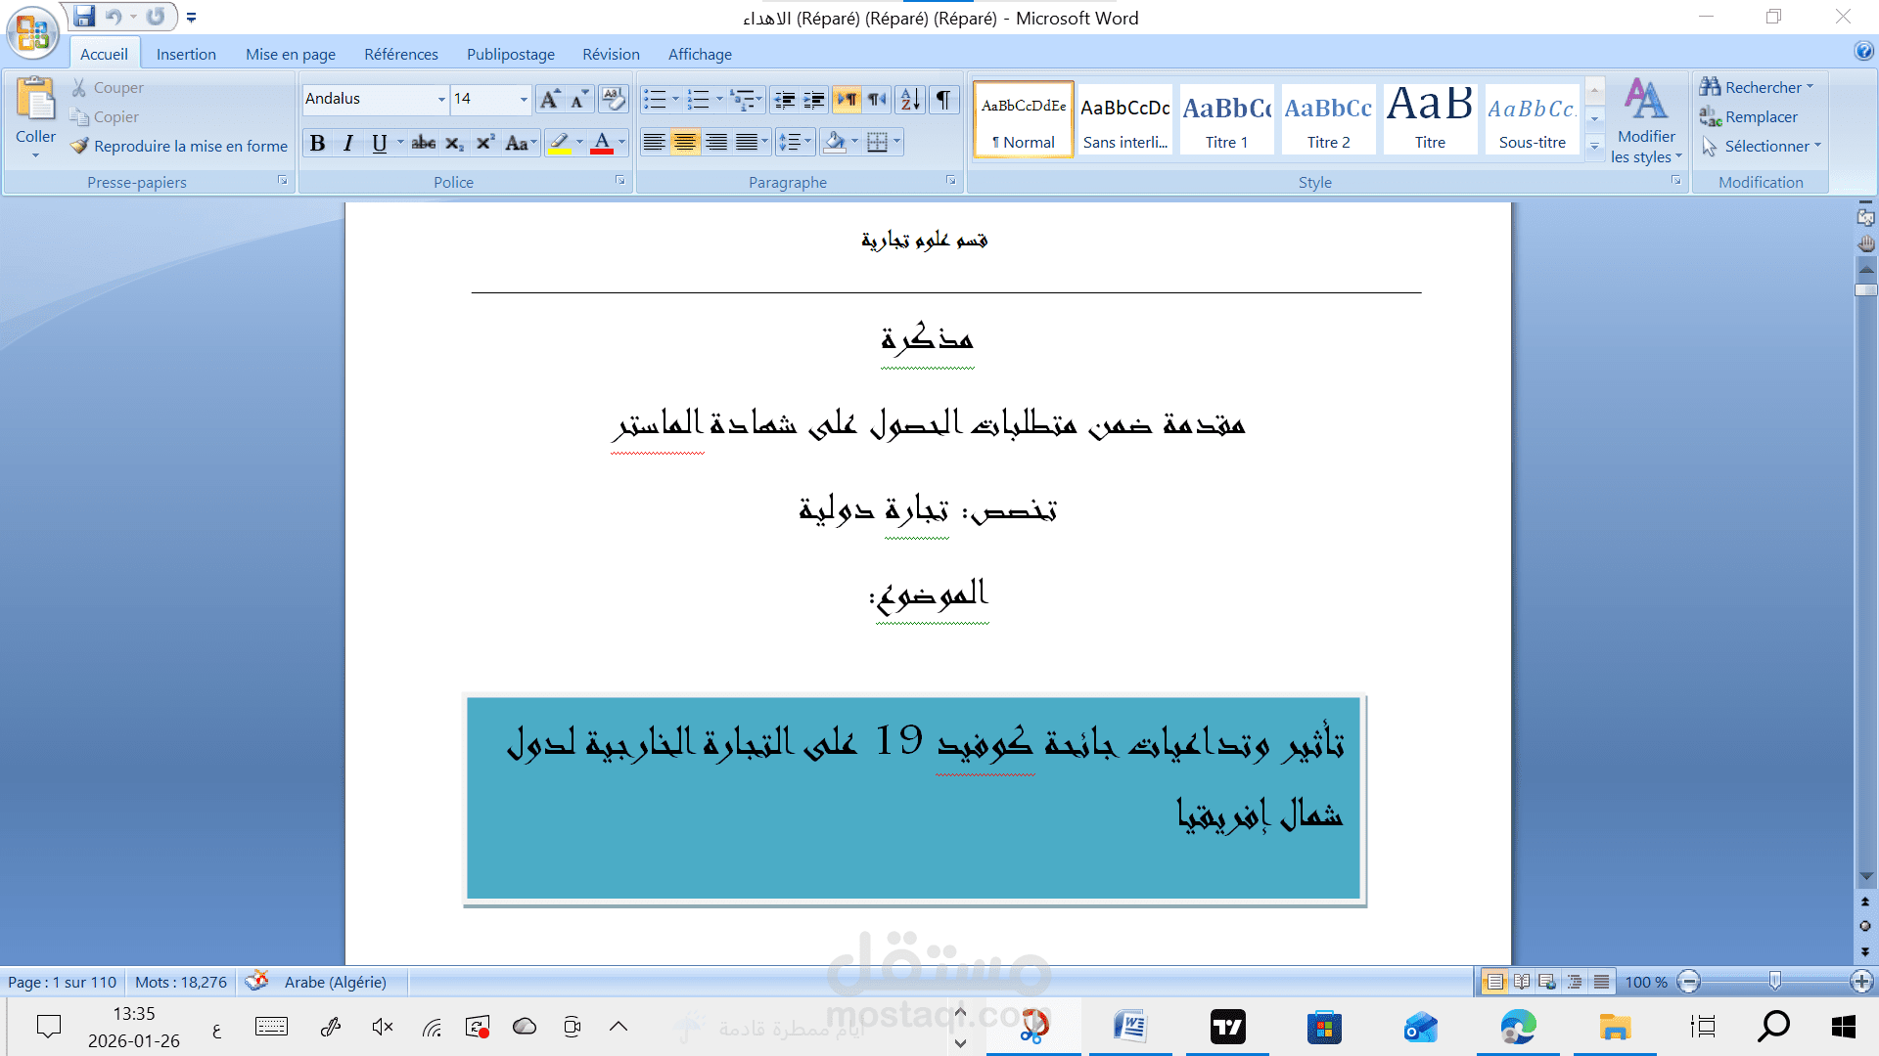
Task: Increase paragraph indent
Action: click(x=814, y=99)
